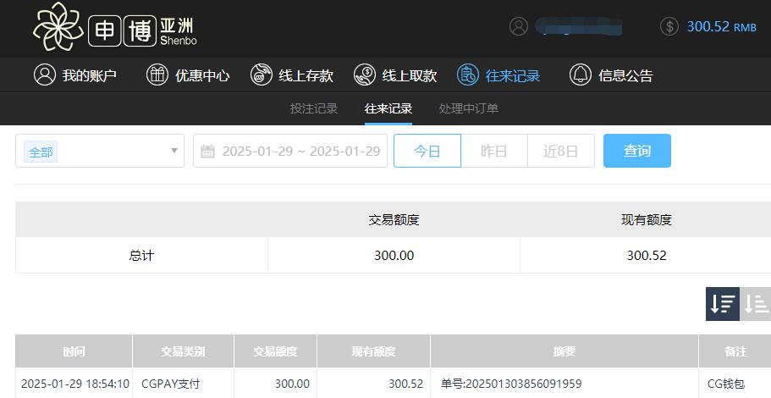Click the summary table's 现有额度 header

pyautogui.click(x=646, y=219)
